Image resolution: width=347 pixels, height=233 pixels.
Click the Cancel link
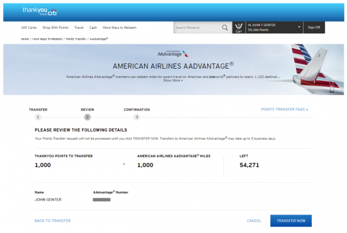[x=254, y=221]
